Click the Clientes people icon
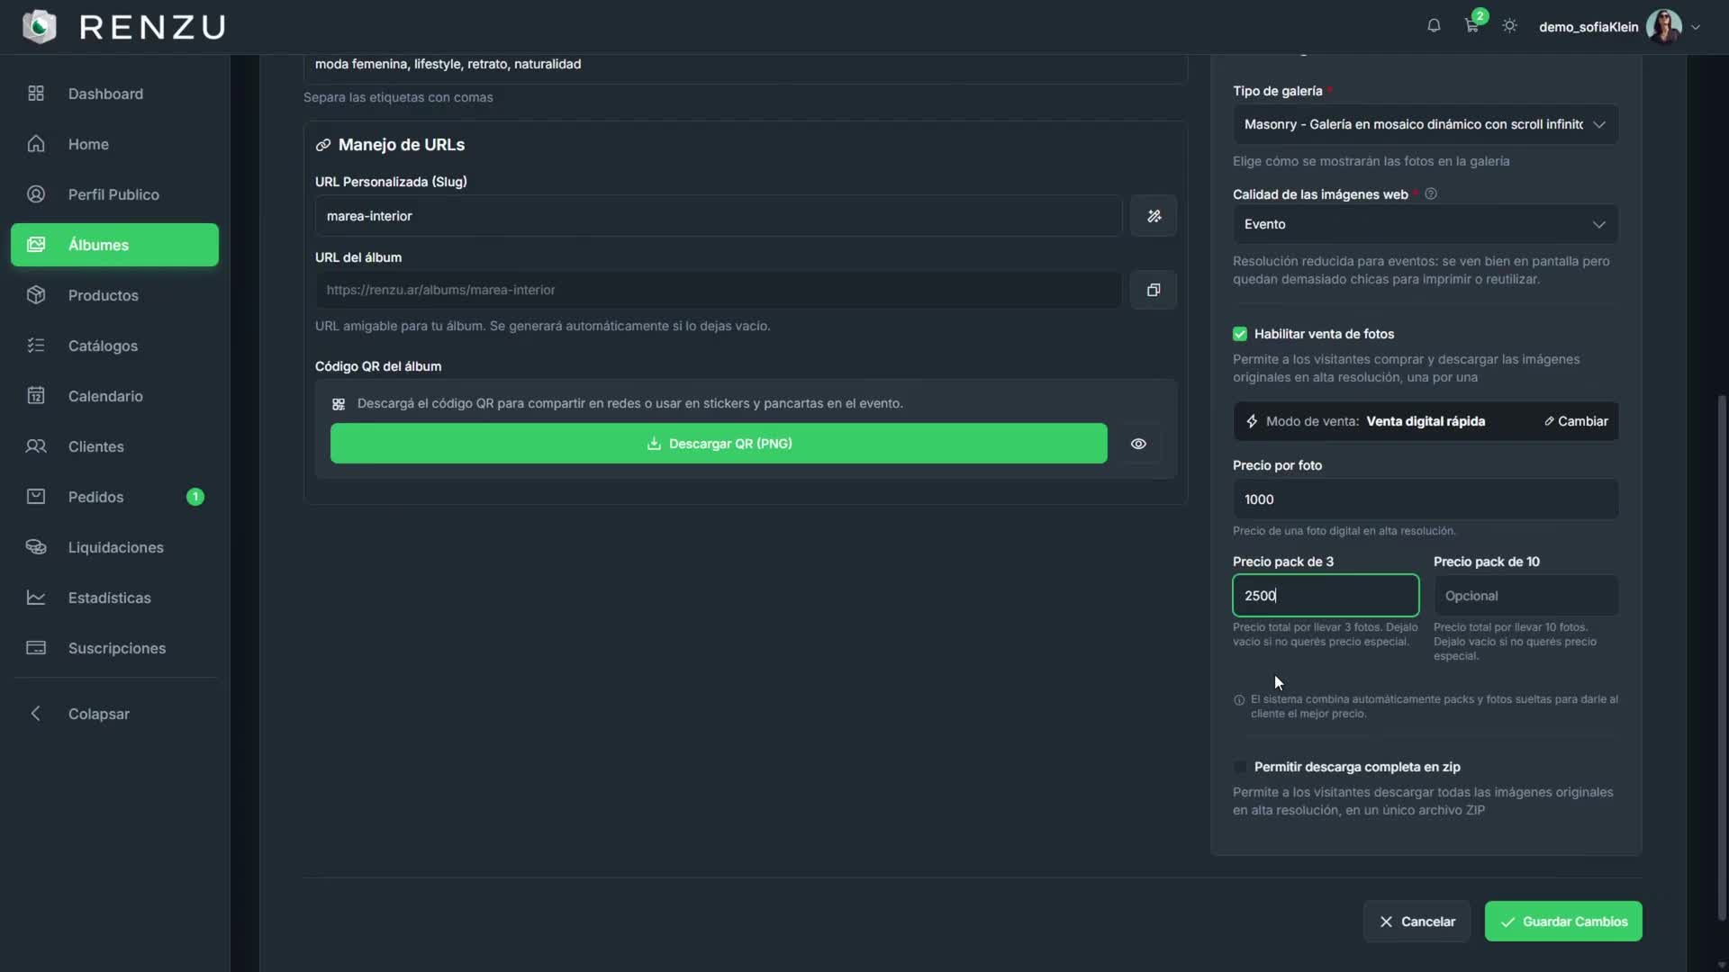The image size is (1729, 972). (x=36, y=446)
